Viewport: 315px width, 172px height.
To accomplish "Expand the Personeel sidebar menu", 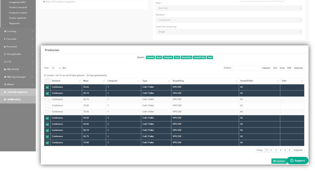I will click(18, 47).
